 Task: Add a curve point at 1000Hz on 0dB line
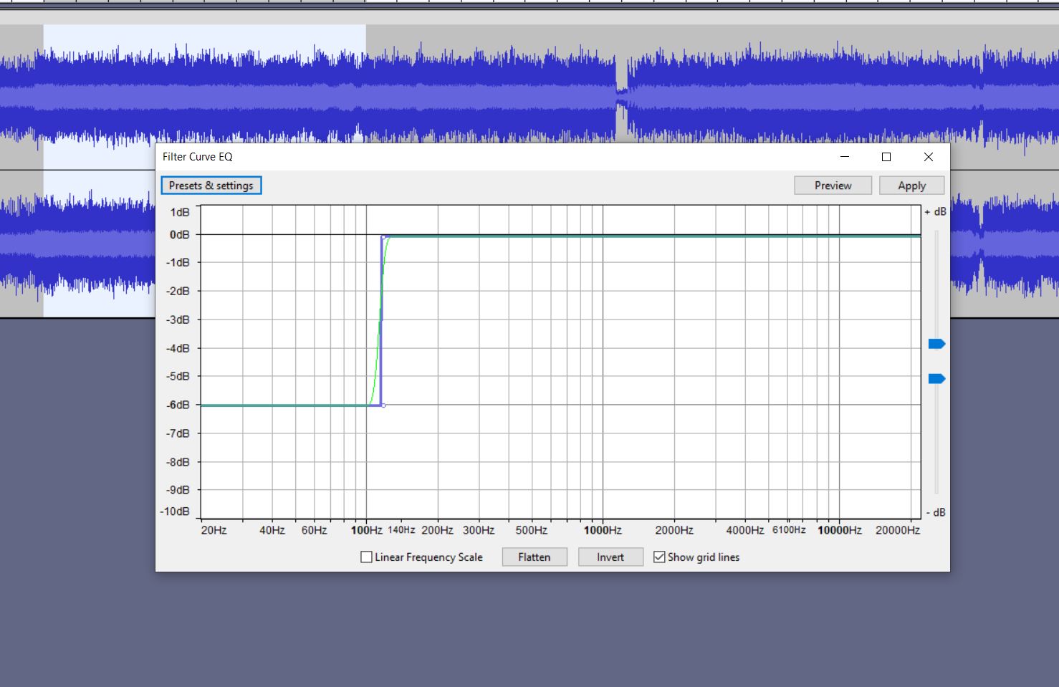point(603,235)
